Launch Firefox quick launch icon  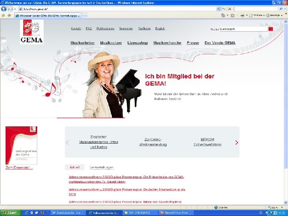(42, 213)
